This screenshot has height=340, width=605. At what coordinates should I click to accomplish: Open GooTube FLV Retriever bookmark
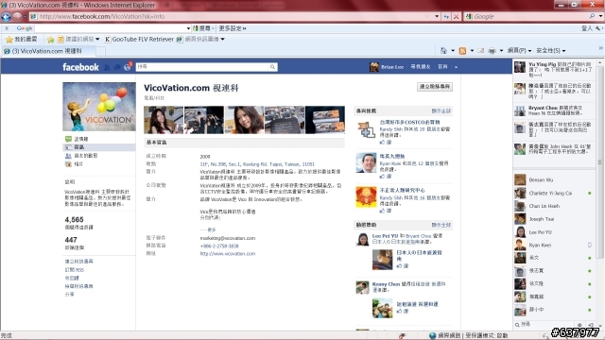[x=139, y=39]
